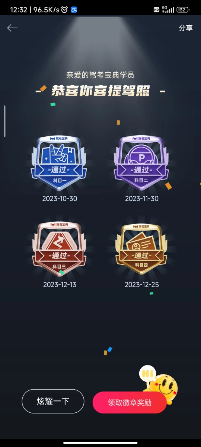Open the purple 科目二 badge
This screenshot has width=201, height=447.
pyautogui.click(x=142, y=163)
